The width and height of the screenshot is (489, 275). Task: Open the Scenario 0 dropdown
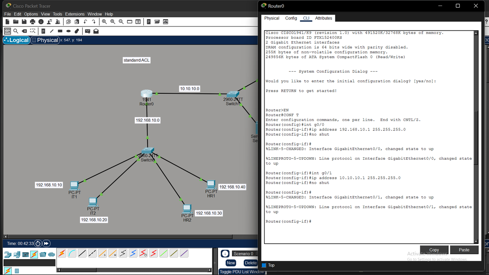(243, 253)
